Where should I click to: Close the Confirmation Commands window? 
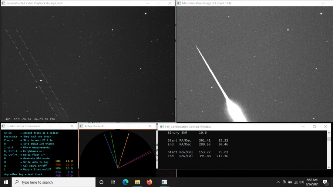coord(72,126)
